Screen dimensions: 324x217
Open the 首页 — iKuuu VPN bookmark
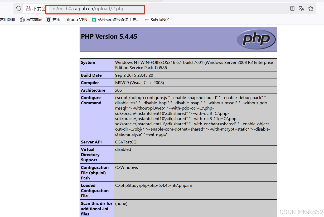(67, 20)
